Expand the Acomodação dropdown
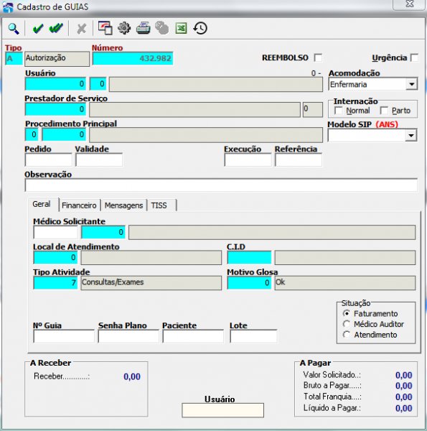 click(412, 84)
